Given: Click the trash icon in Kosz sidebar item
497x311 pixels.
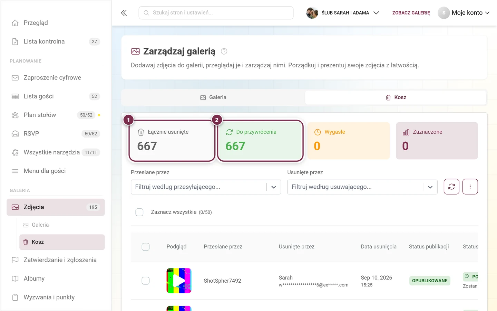Looking at the screenshot, I should pyautogui.click(x=26, y=242).
